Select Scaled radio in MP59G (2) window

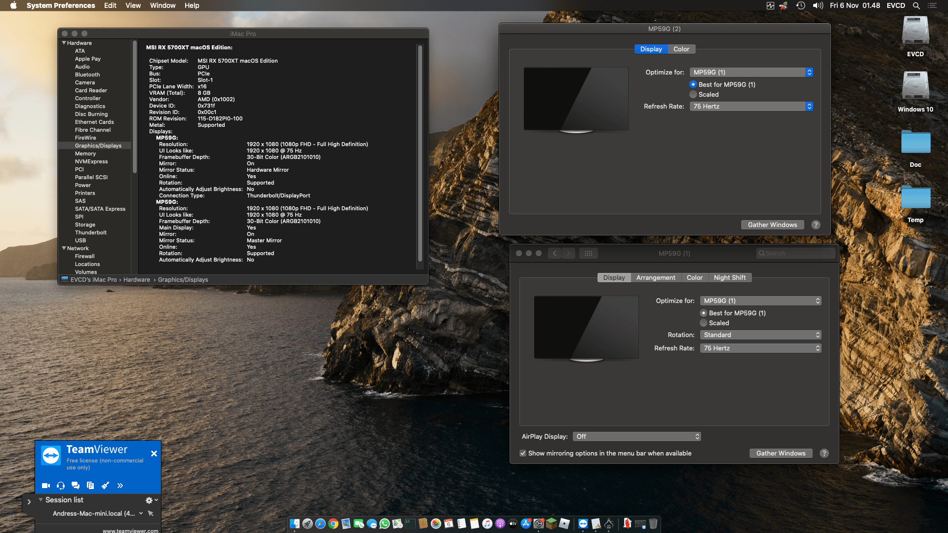[693, 94]
